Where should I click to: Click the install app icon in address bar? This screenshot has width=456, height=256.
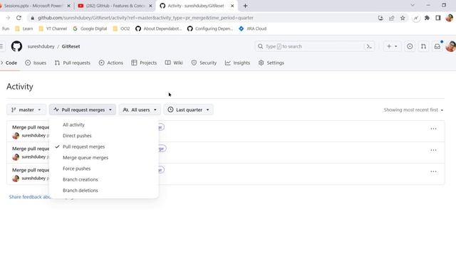pos(380,18)
